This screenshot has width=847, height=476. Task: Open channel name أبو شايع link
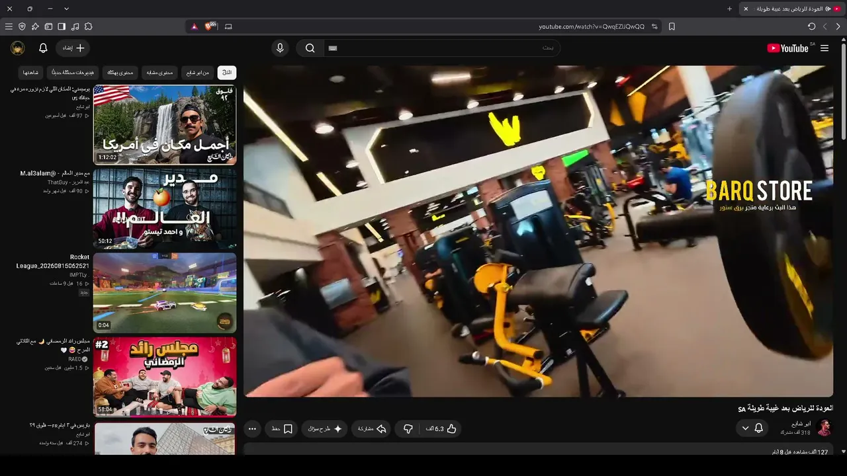pyautogui.click(x=801, y=424)
